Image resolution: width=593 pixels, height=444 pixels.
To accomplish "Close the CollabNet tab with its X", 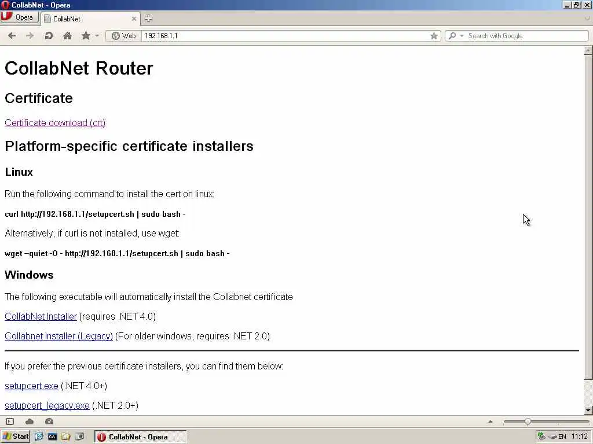I will coord(134,19).
